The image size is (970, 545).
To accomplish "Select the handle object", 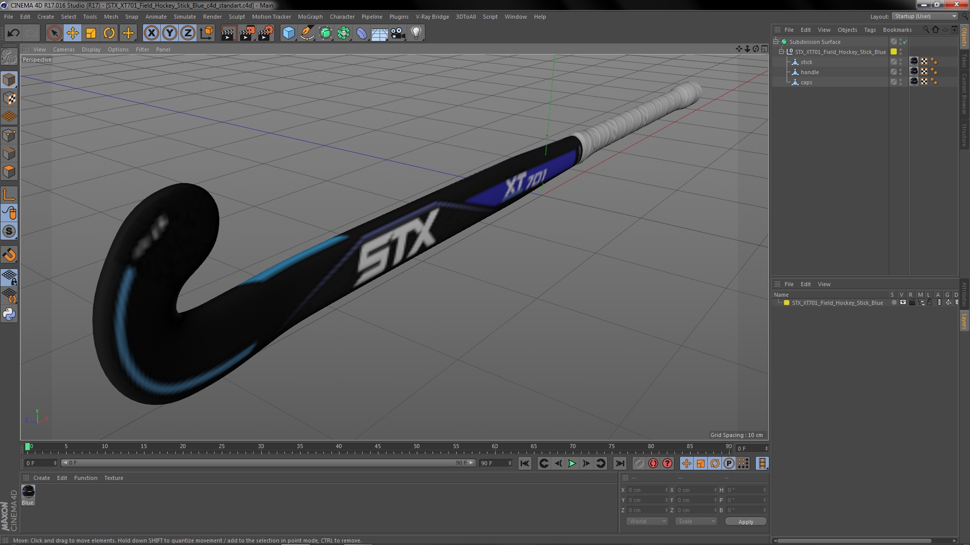I will click(x=809, y=72).
